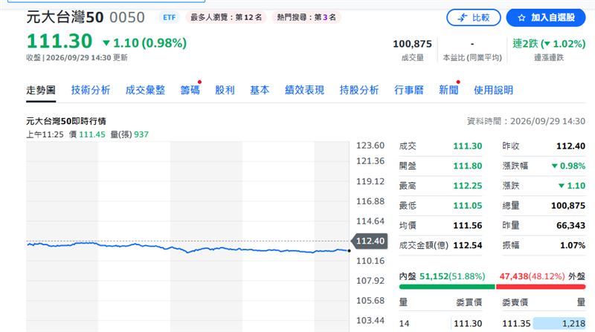Click the 元大台灣50即時行情 heading

pos(66,121)
